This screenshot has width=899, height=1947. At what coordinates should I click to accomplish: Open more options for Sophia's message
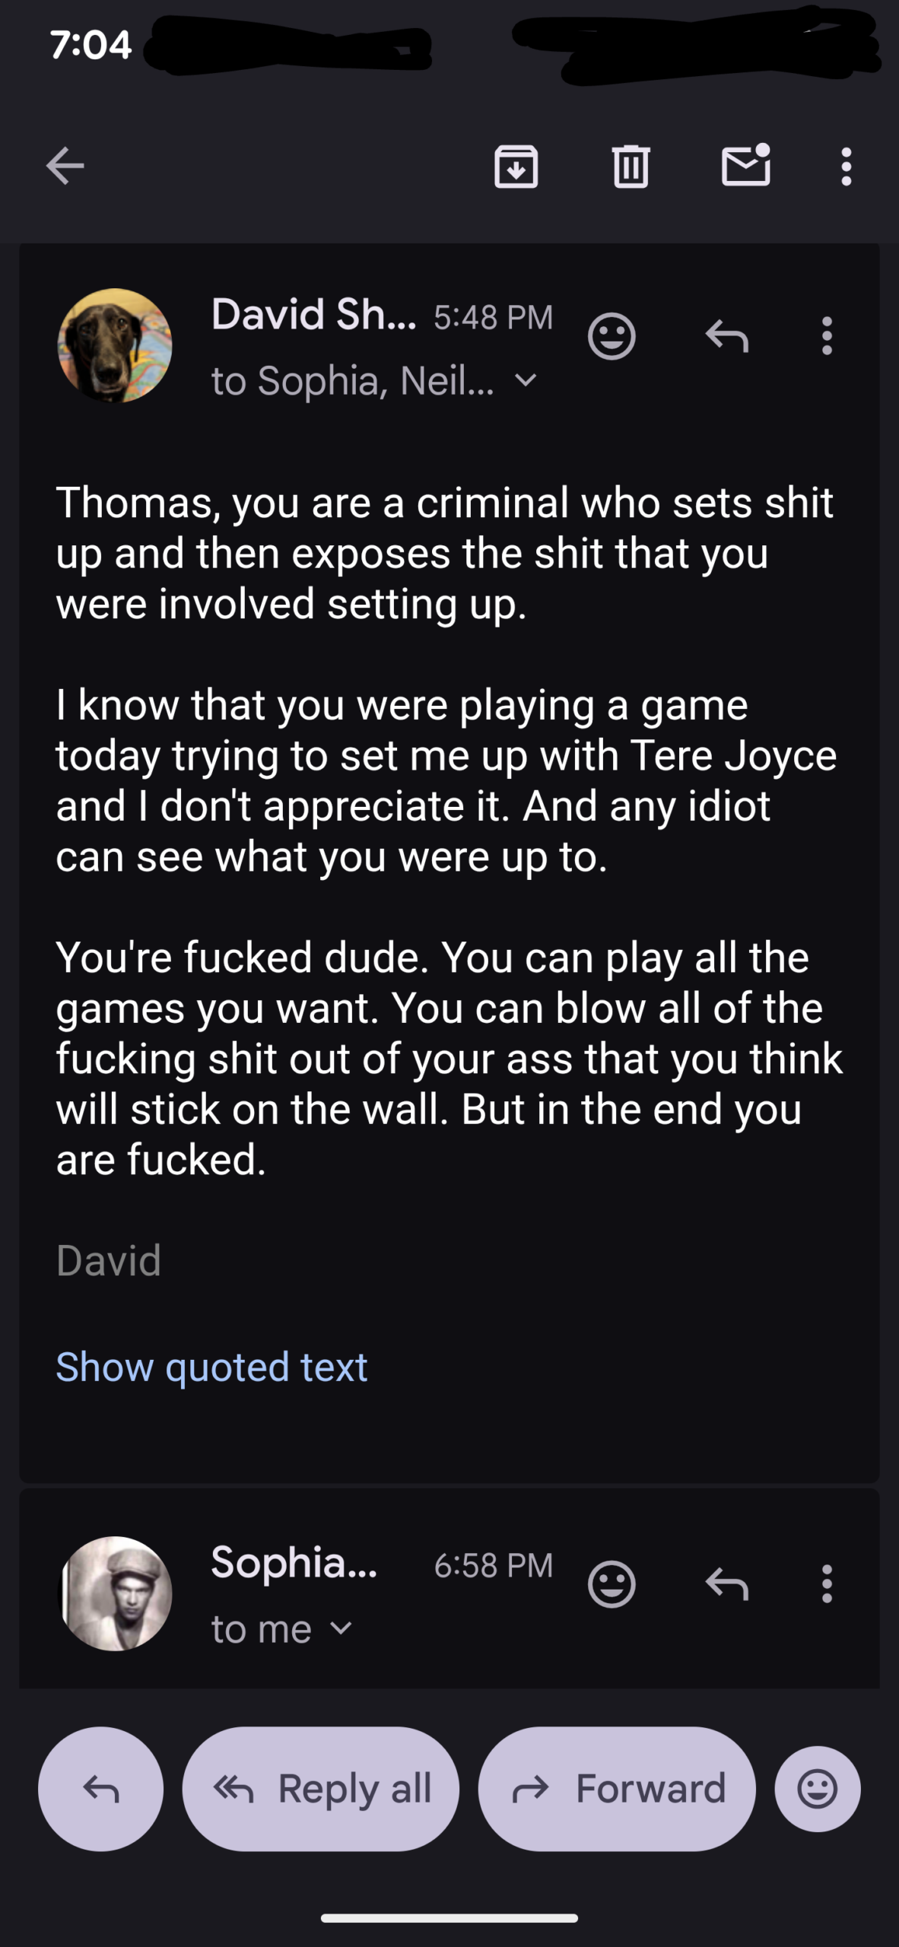827,1584
